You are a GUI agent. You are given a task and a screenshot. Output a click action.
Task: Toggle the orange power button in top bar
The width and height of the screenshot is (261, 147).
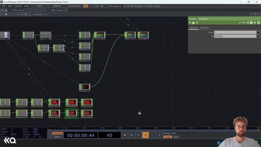[86, 6]
